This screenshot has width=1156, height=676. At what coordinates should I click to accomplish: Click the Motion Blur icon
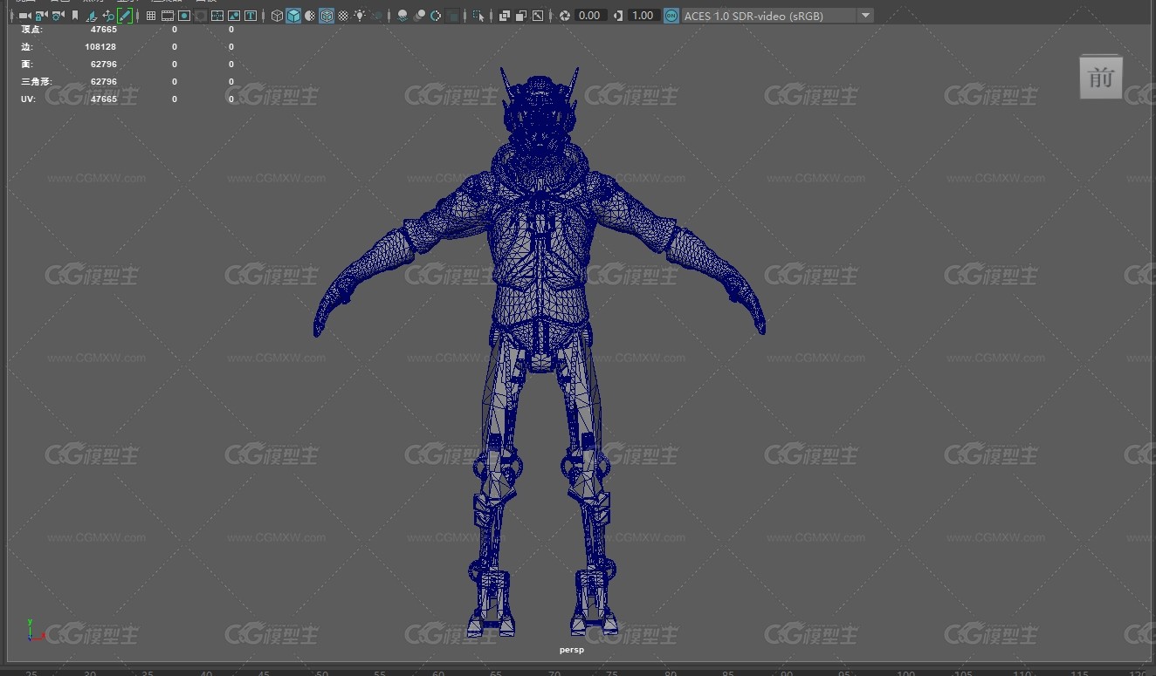419,16
